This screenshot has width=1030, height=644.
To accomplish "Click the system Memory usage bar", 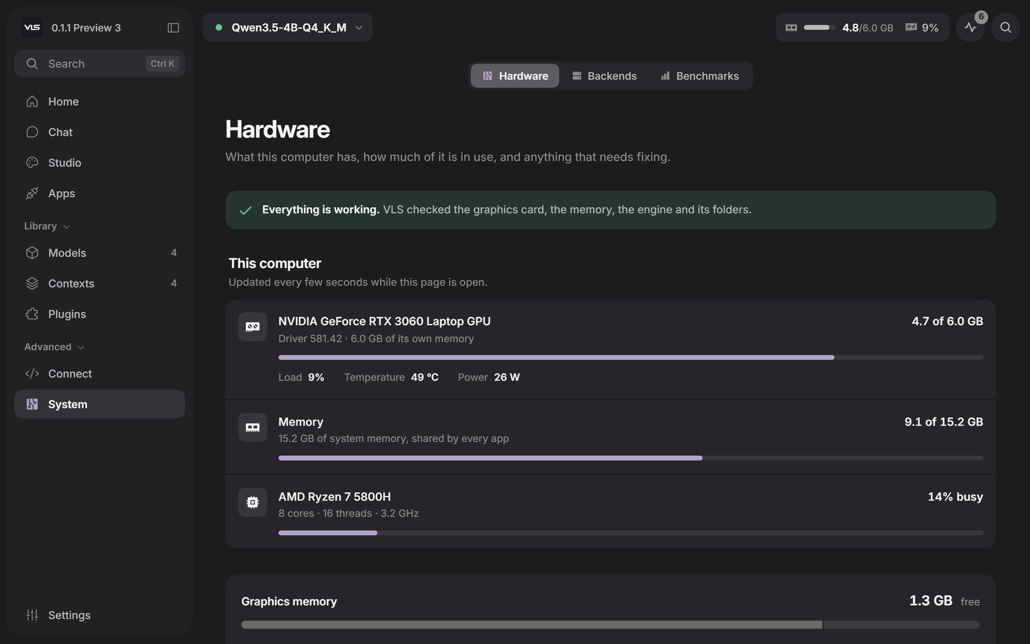I will pos(631,458).
